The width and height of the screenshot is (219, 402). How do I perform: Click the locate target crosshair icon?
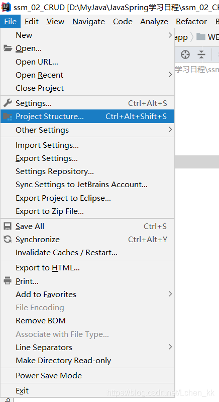pos(185,54)
